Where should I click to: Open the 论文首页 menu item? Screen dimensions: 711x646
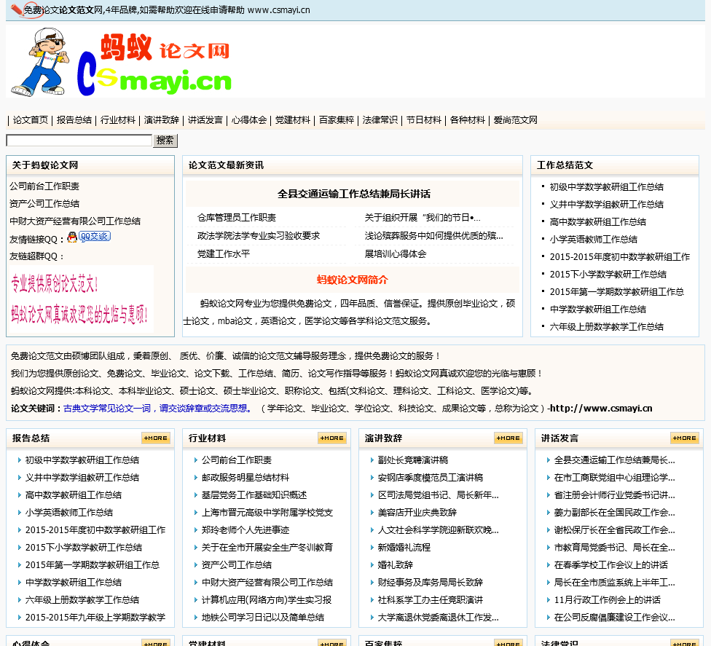tap(31, 120)
